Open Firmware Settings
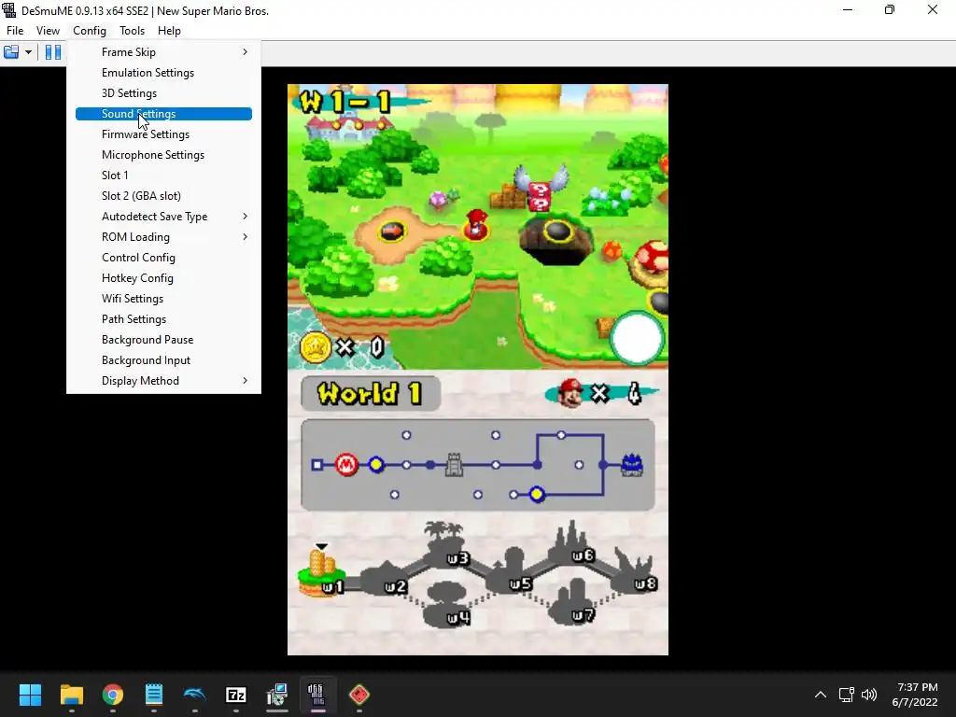956x717 pixels. click(x=163, y=134)
